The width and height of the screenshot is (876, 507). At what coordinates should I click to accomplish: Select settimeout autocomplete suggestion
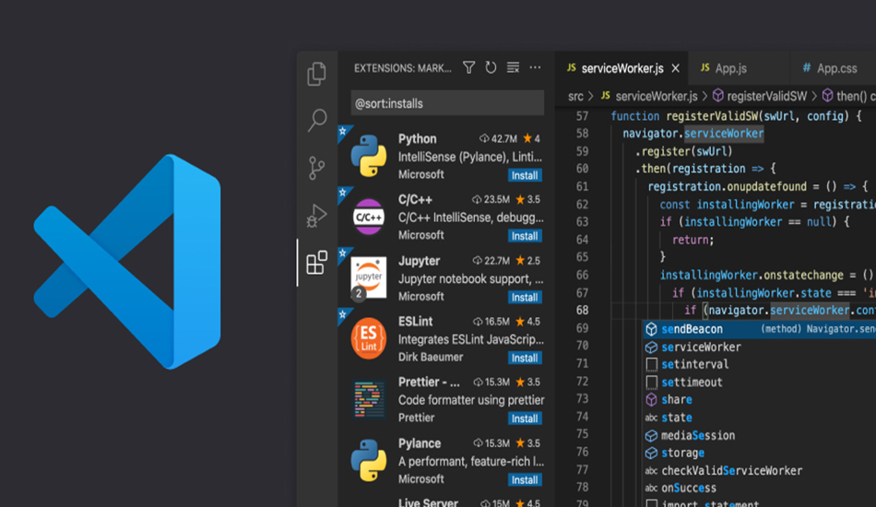(x=760, y=383)
